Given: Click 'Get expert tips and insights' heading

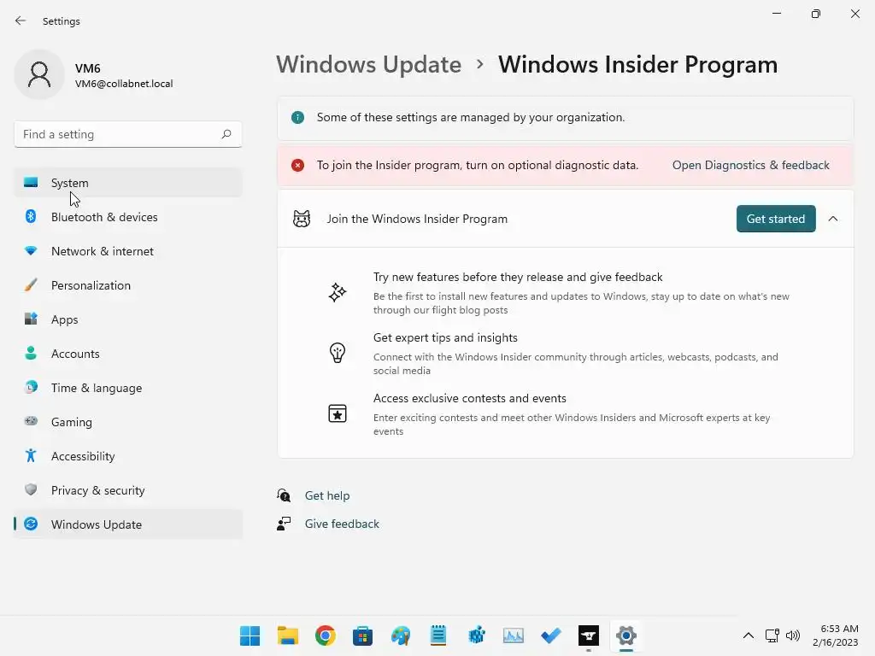Looking at the screenshot, I should [445, 337].
